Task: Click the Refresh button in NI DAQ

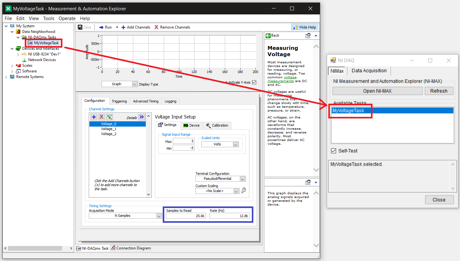Action: point(439,91)
